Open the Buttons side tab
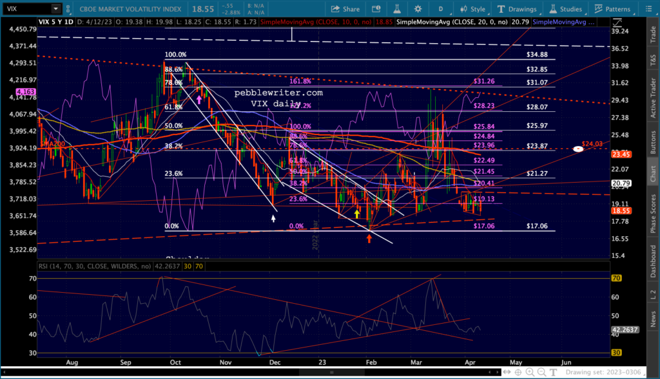 pos(653,142)
